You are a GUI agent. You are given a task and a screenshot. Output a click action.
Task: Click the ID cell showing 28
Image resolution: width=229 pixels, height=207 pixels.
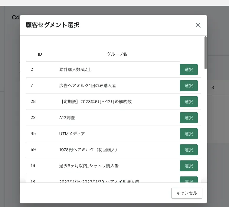tap(33, 102)
